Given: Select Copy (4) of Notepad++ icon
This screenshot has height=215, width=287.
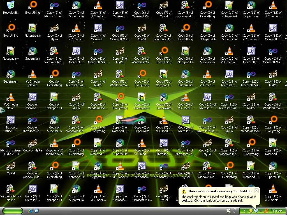Looking at the screenshot, I should click(x=98, y=147).
